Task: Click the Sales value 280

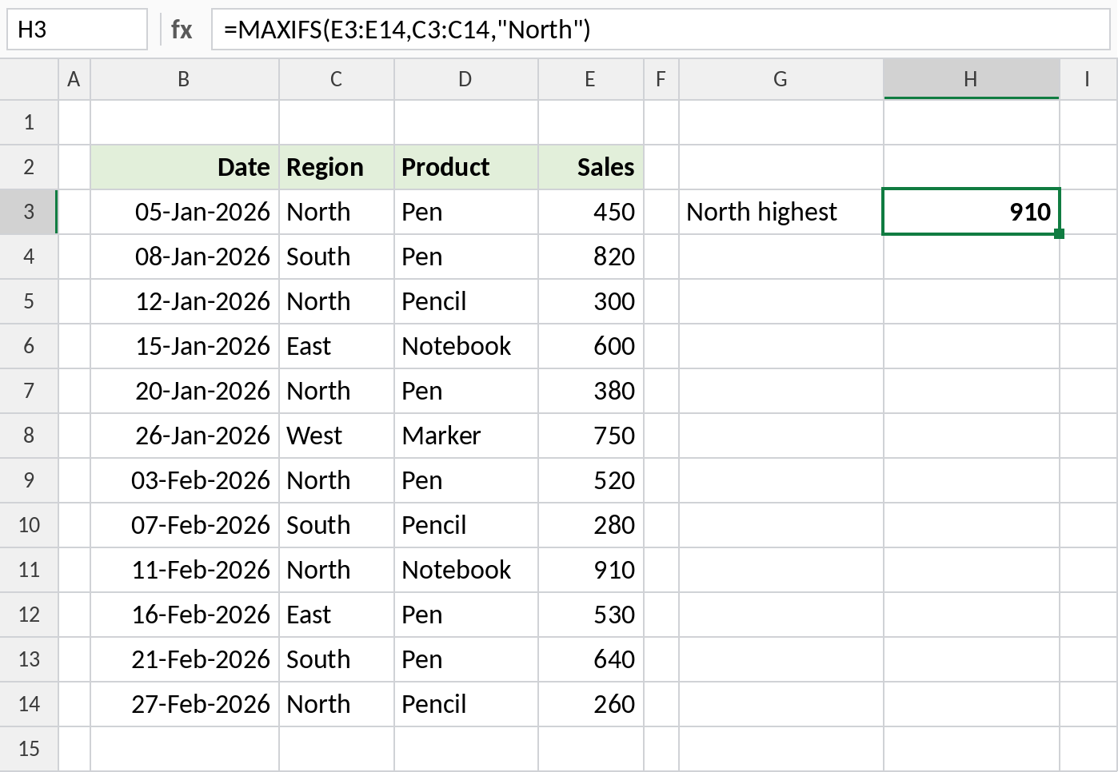Action: pos(591,525)
